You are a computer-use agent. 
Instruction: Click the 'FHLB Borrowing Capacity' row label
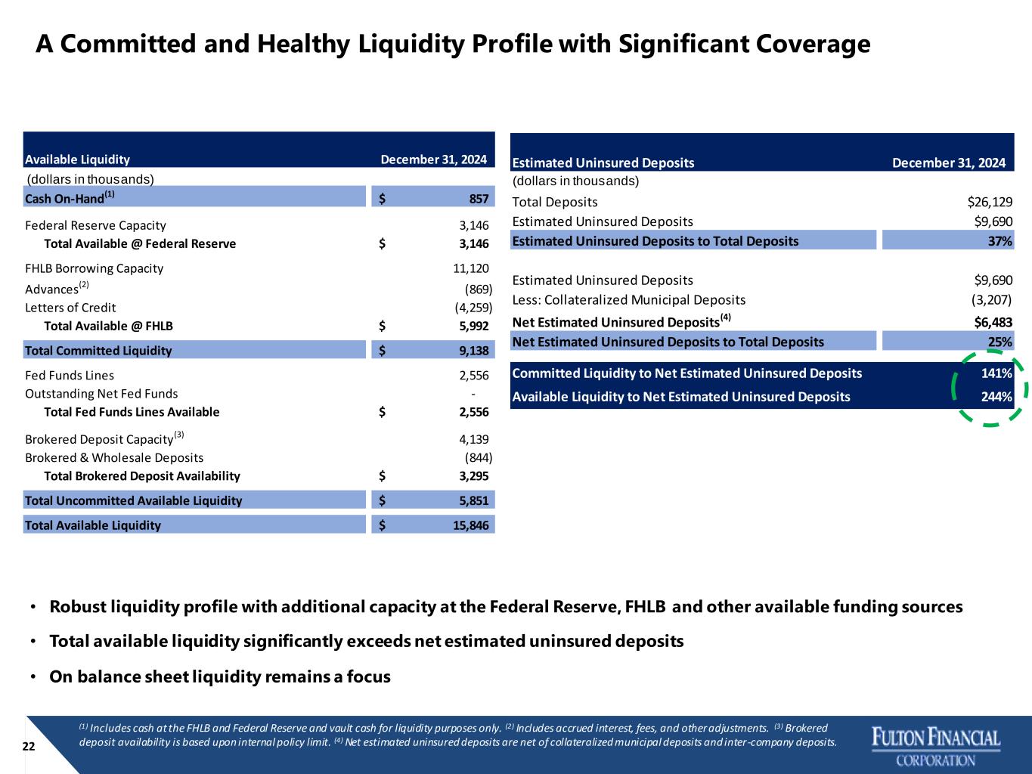(x=94, y=268)
